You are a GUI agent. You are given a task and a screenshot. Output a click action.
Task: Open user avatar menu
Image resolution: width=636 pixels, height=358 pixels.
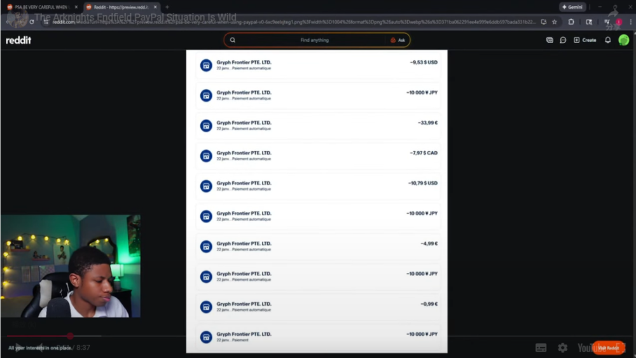point(623,40)
